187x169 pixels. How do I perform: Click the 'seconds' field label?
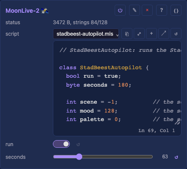pos(16,157)
